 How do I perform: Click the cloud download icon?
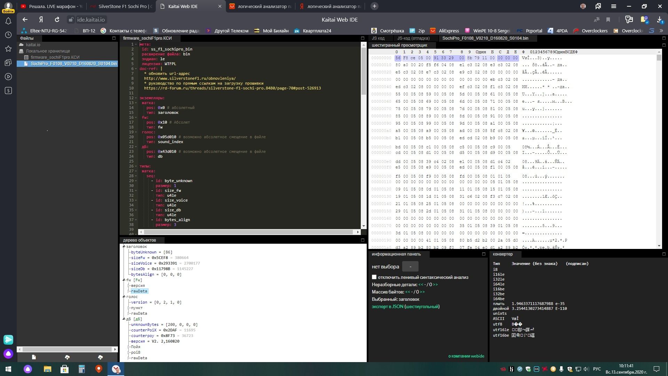(100, 357)
